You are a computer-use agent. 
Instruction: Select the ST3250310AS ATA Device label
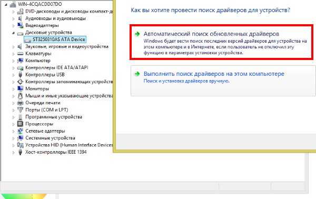click(x=59, y=39)
